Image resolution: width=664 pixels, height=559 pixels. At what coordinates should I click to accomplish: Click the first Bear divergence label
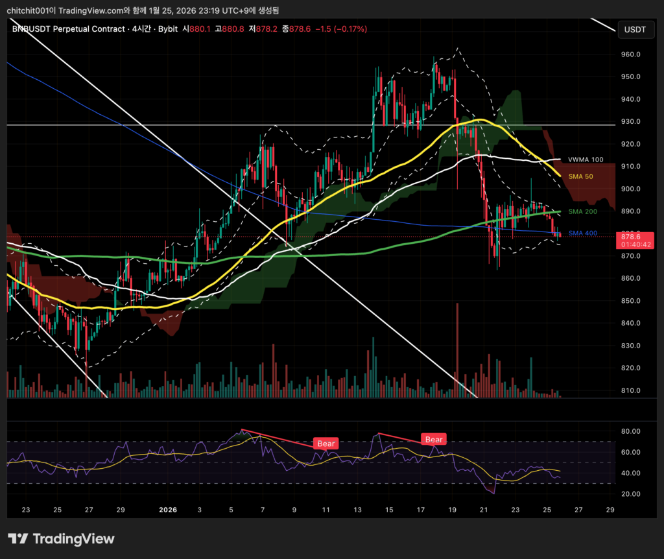click(x=326, y=444)
